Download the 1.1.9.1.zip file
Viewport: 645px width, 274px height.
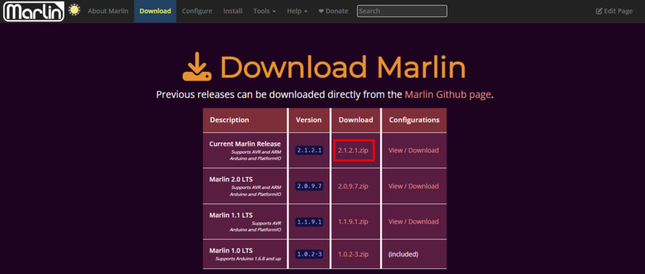pyautogui.click(x=353, y=221)
